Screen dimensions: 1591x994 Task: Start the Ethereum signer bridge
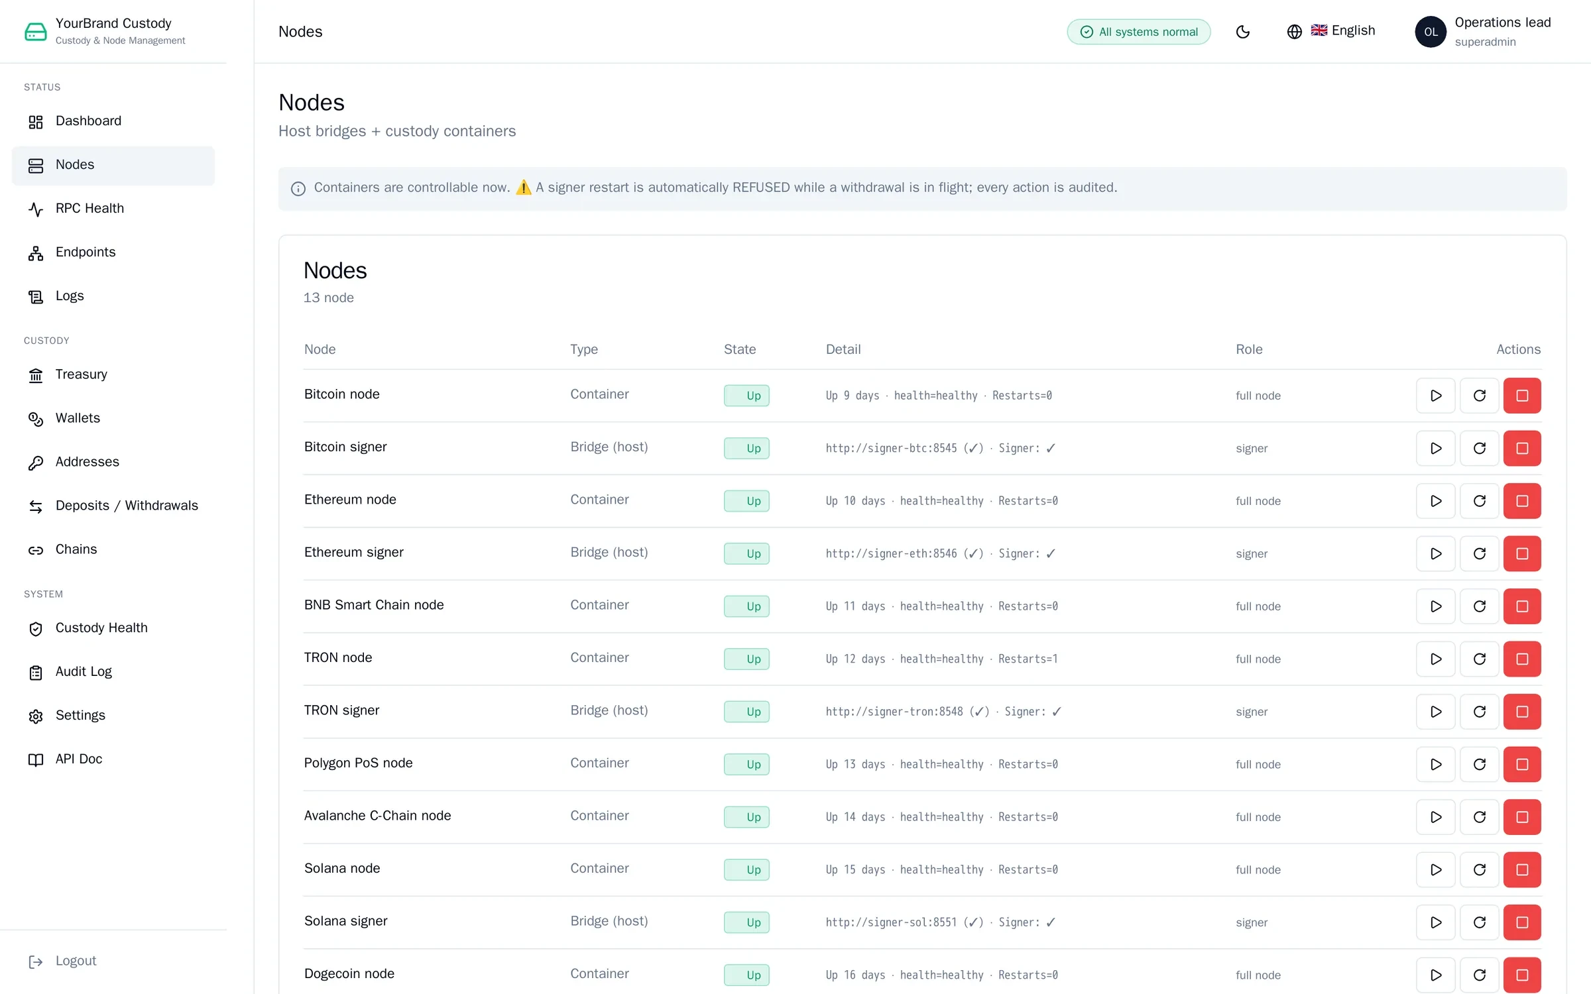point(1435,553)
